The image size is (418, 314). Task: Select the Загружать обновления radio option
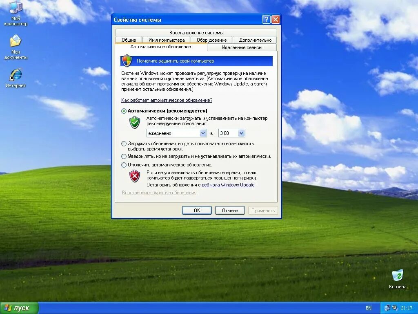124,144
